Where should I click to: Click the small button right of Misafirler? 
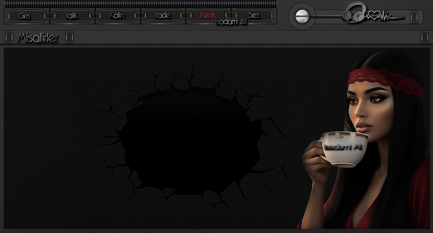pos(69,37)
